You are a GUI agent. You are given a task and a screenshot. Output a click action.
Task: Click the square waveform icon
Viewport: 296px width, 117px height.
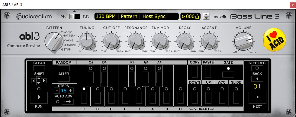point(86,16)
